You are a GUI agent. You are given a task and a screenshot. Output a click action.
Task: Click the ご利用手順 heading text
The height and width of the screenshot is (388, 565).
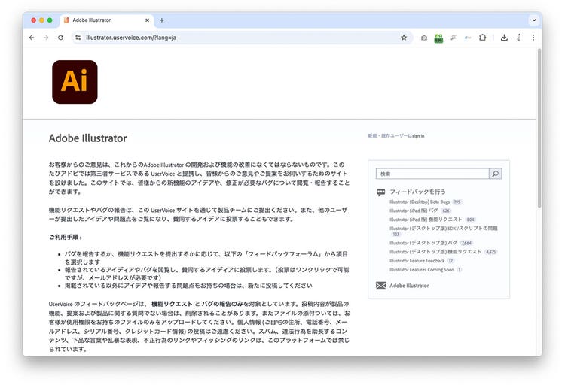pyautogui.click(x=65, y=237)
